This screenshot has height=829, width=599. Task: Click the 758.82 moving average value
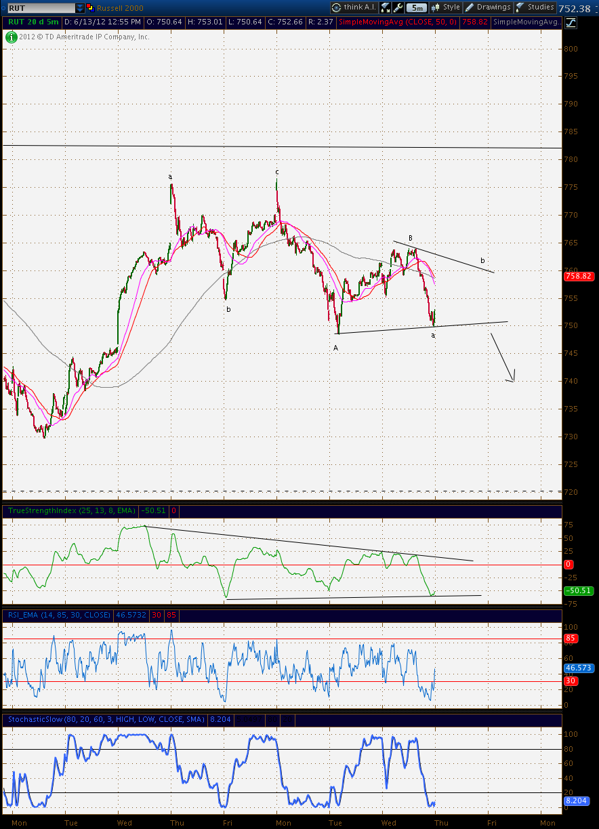tap(475, 22)
